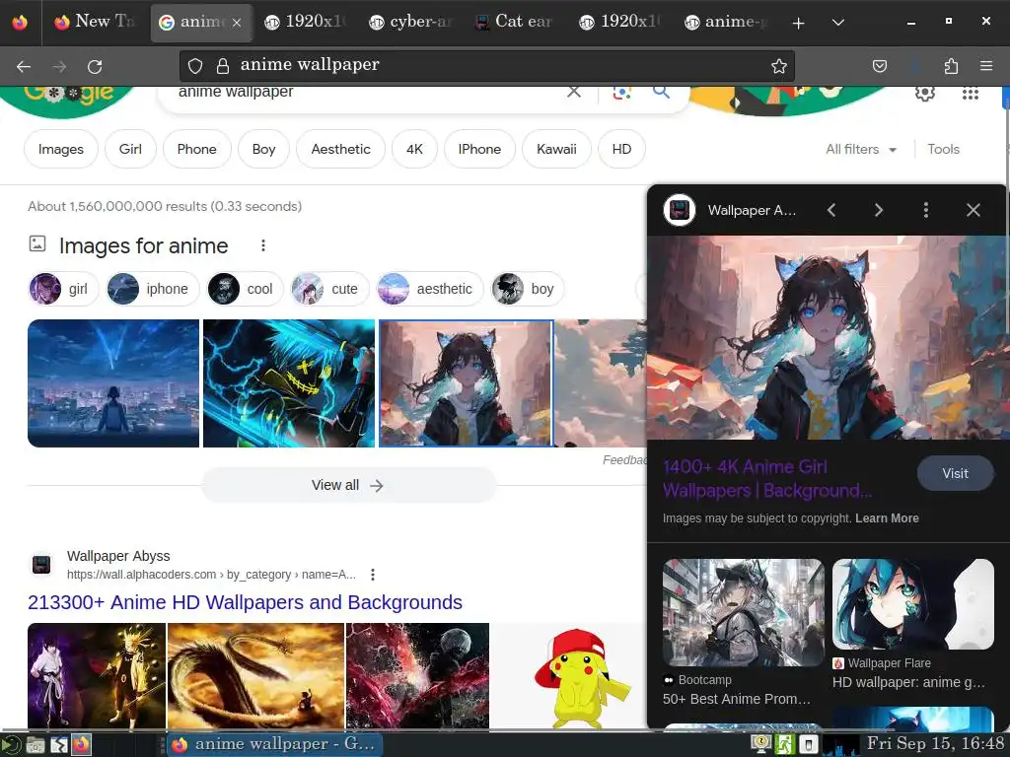The image size is (1010, 757).
Task: Choose the boy image suggestion chip
Action: [x=528, y=289]
